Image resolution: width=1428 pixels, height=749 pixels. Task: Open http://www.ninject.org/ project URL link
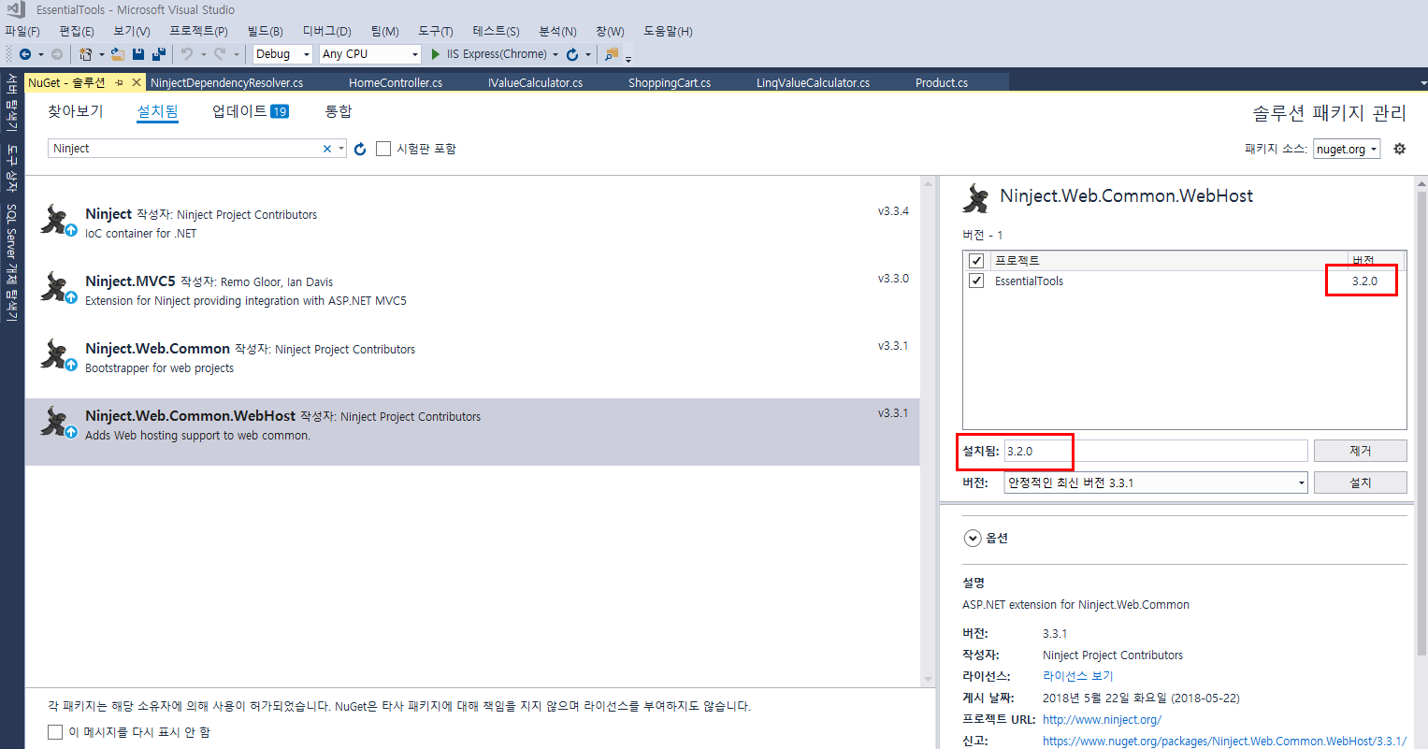[1102, 719]
